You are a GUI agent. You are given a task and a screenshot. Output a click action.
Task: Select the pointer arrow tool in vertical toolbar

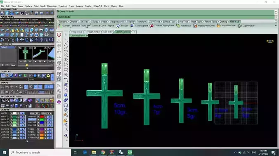click(x=66, y=34)
